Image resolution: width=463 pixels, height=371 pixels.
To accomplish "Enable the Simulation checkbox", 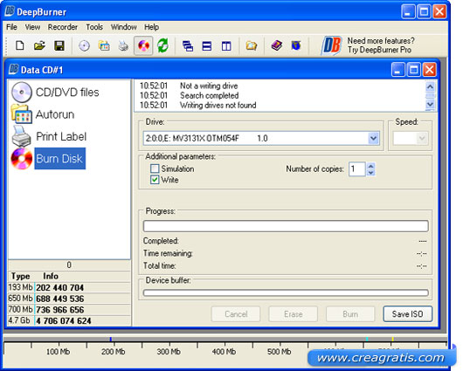I will (155, 168).
